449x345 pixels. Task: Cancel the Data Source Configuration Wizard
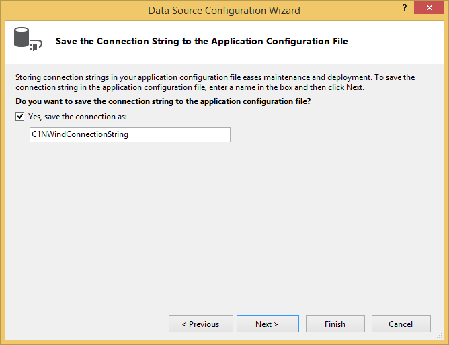pos(401,324)
